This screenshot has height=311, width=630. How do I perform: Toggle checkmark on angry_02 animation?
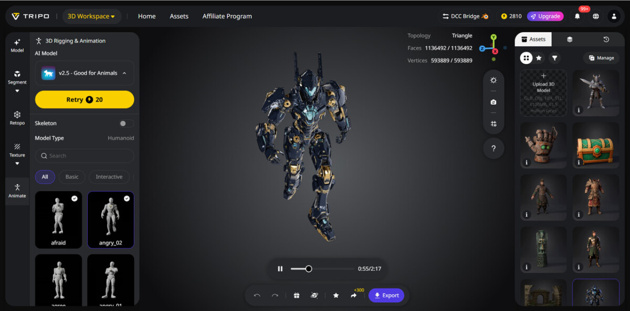127,199
